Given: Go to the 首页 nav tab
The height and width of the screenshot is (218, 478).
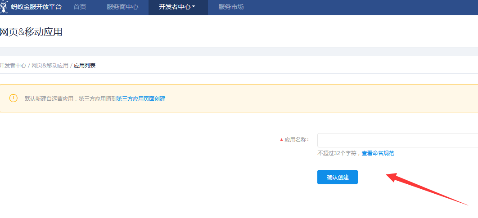Looking at the screenshot, I should pyautogui.click(x=80, y=7).
